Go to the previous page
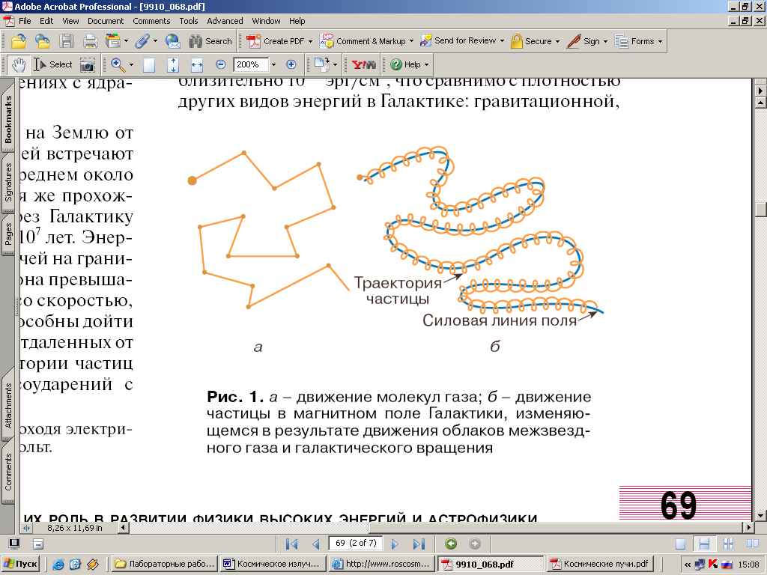This screenshot has height=575, width=767. (x=316, y=544)
